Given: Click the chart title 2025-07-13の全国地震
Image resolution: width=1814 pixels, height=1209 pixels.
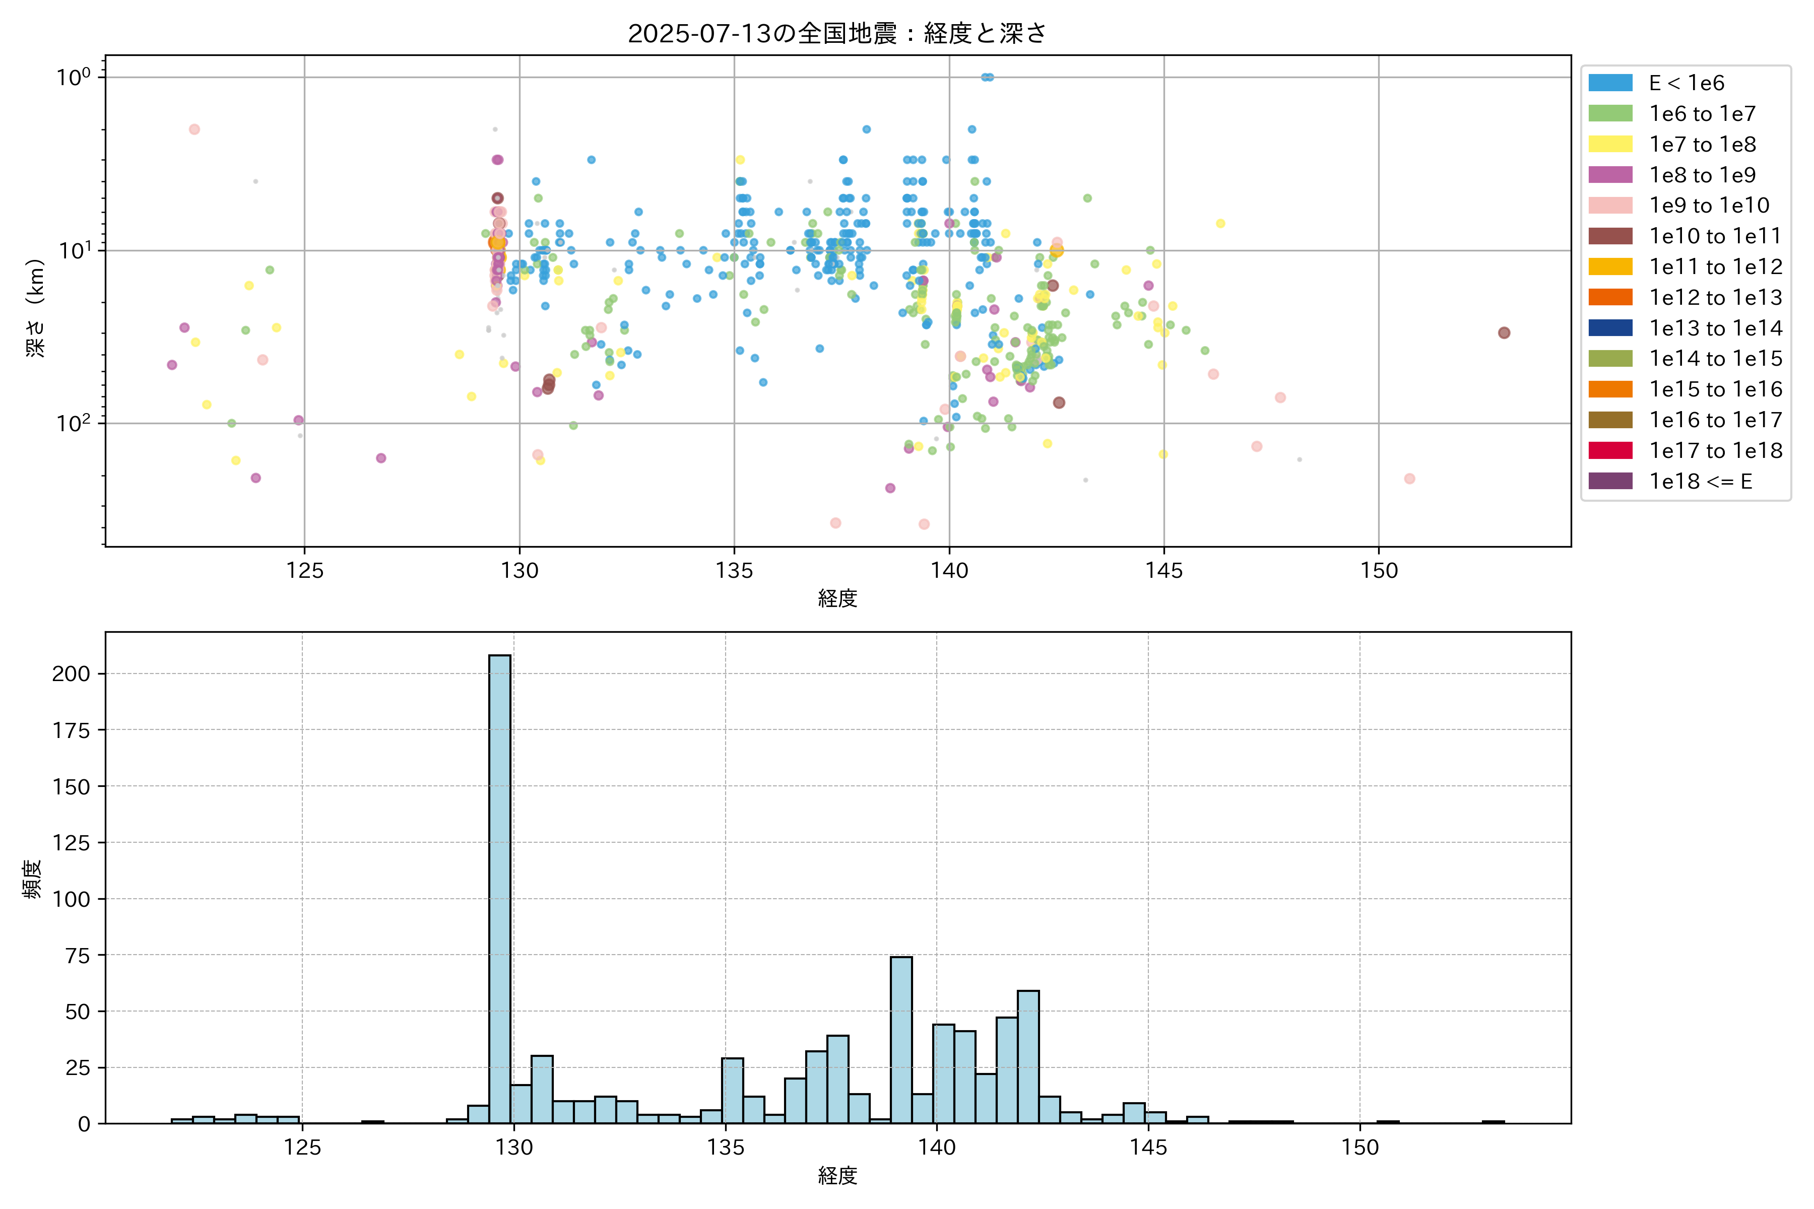Looking at the screenshot, I should pos(837,34).
